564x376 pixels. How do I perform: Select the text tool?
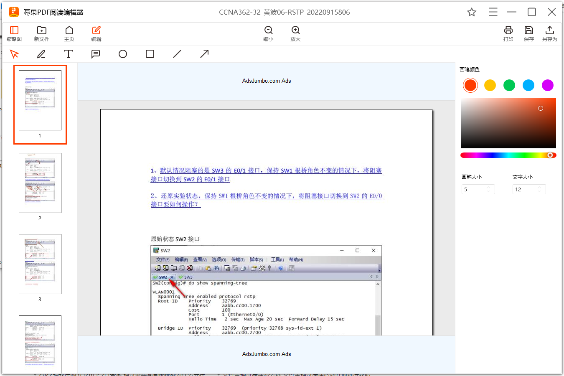[x=69, y=54]
